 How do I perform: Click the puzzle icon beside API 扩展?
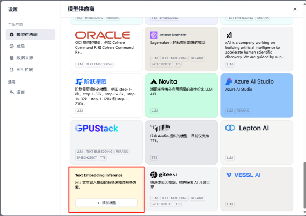point(12,70)
